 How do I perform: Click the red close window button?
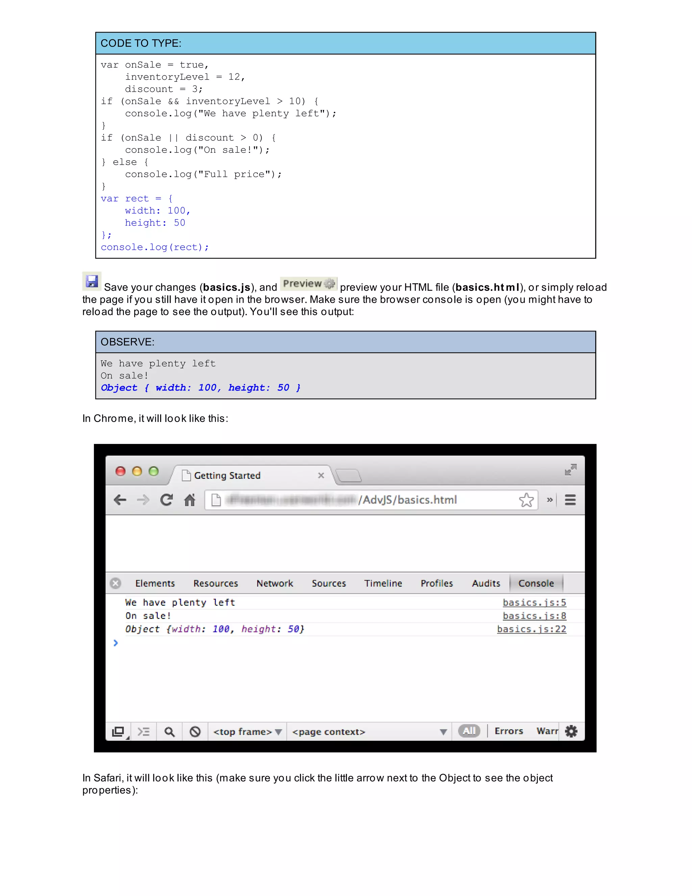pyautogui.click(x=121, y=471)
